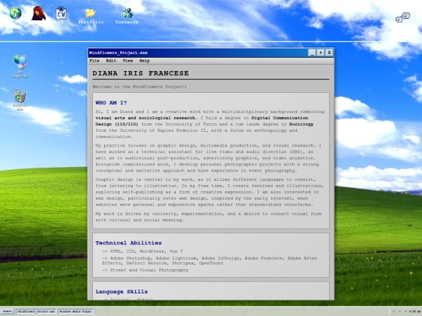Click the red-haired avatar icon
Image resolution: width=422 pixels, height=316 pixels.
point(38,13)
